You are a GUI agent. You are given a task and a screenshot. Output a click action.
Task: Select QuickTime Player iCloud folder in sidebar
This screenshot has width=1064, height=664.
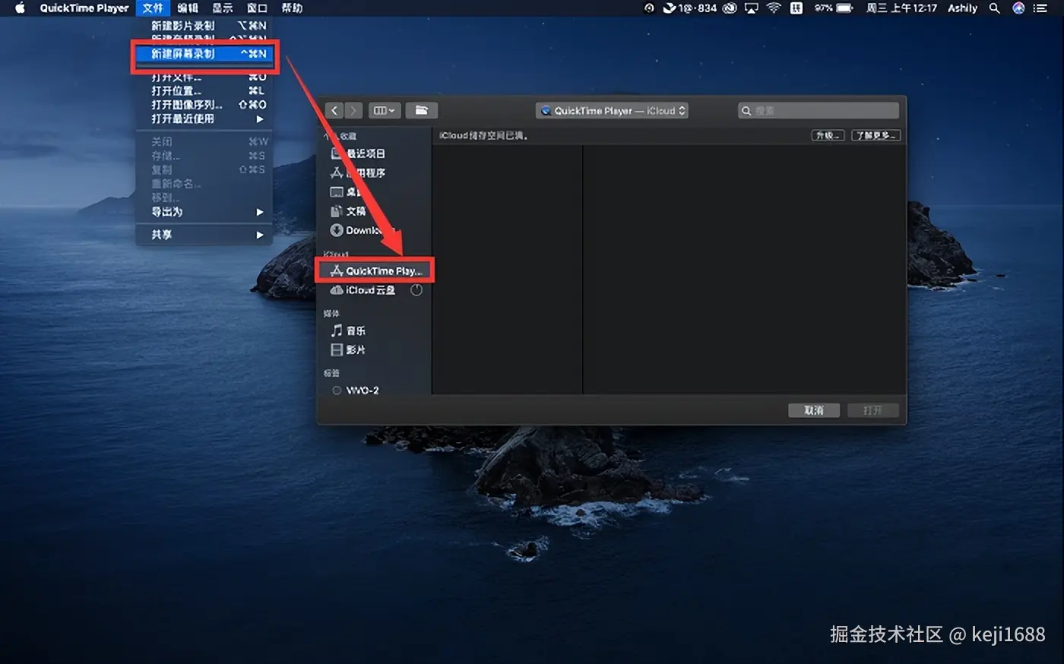pyautogui.click(x=375, y=270)
